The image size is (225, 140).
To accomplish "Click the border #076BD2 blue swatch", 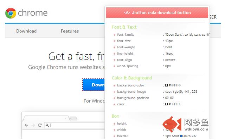I will coord(181,136).
